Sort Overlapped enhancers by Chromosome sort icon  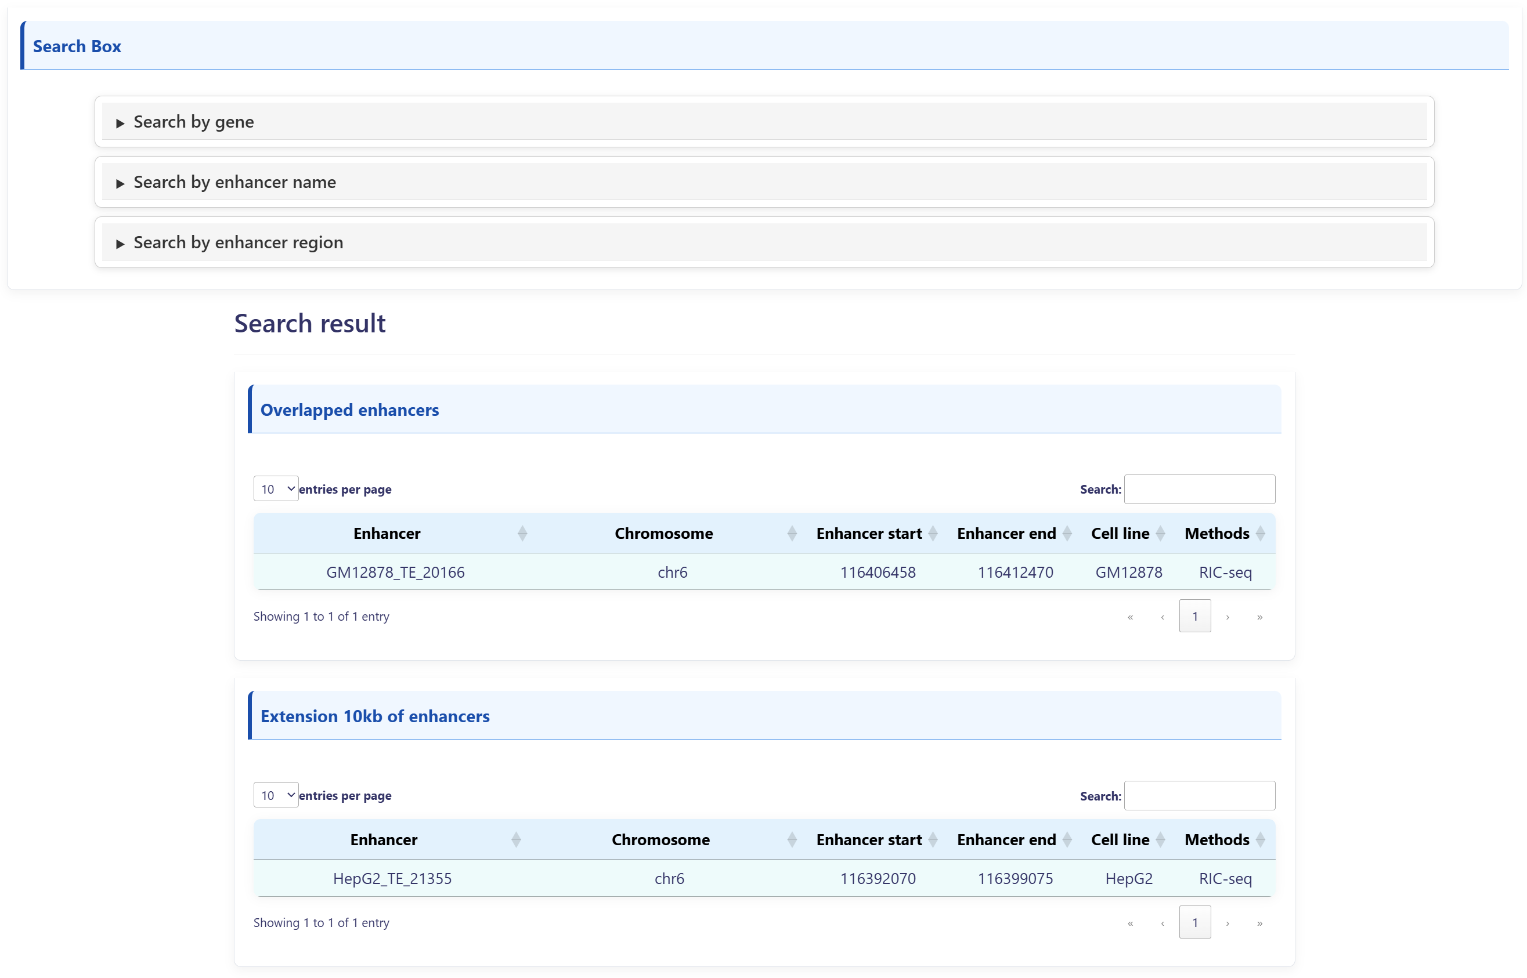tap(791, 534)
